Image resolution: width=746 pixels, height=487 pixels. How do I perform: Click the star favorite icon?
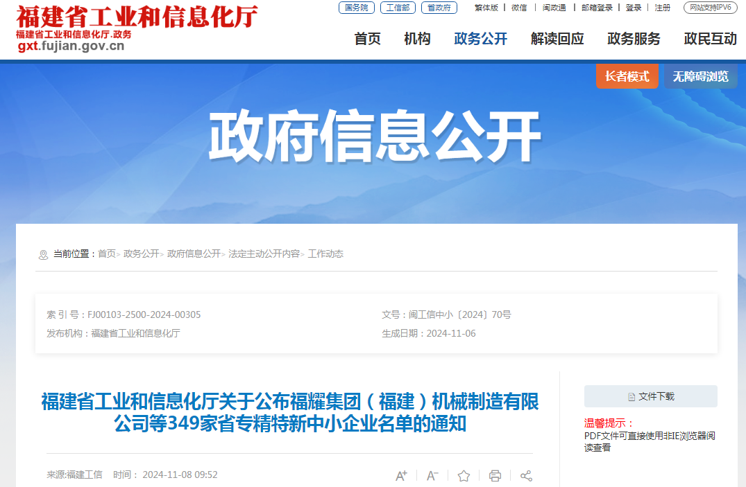[464, 476]
